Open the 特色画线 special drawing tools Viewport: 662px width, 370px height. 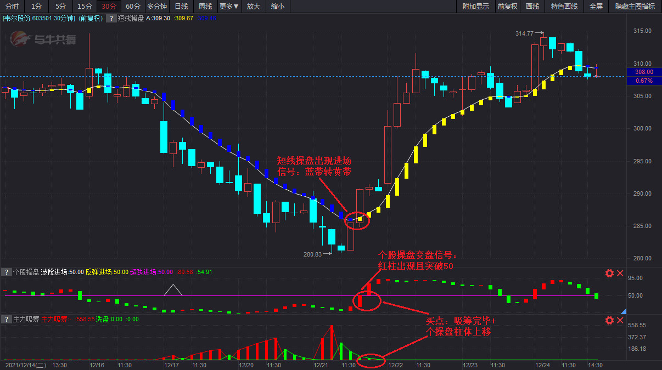(564, 7)
